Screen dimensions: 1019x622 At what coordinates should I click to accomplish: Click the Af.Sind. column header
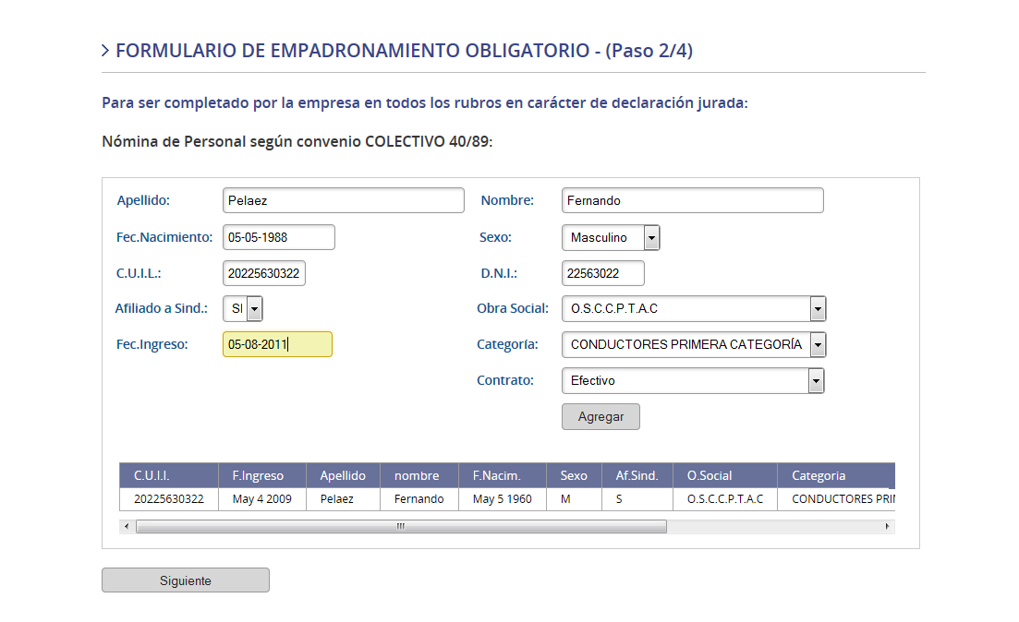[637, 475]
